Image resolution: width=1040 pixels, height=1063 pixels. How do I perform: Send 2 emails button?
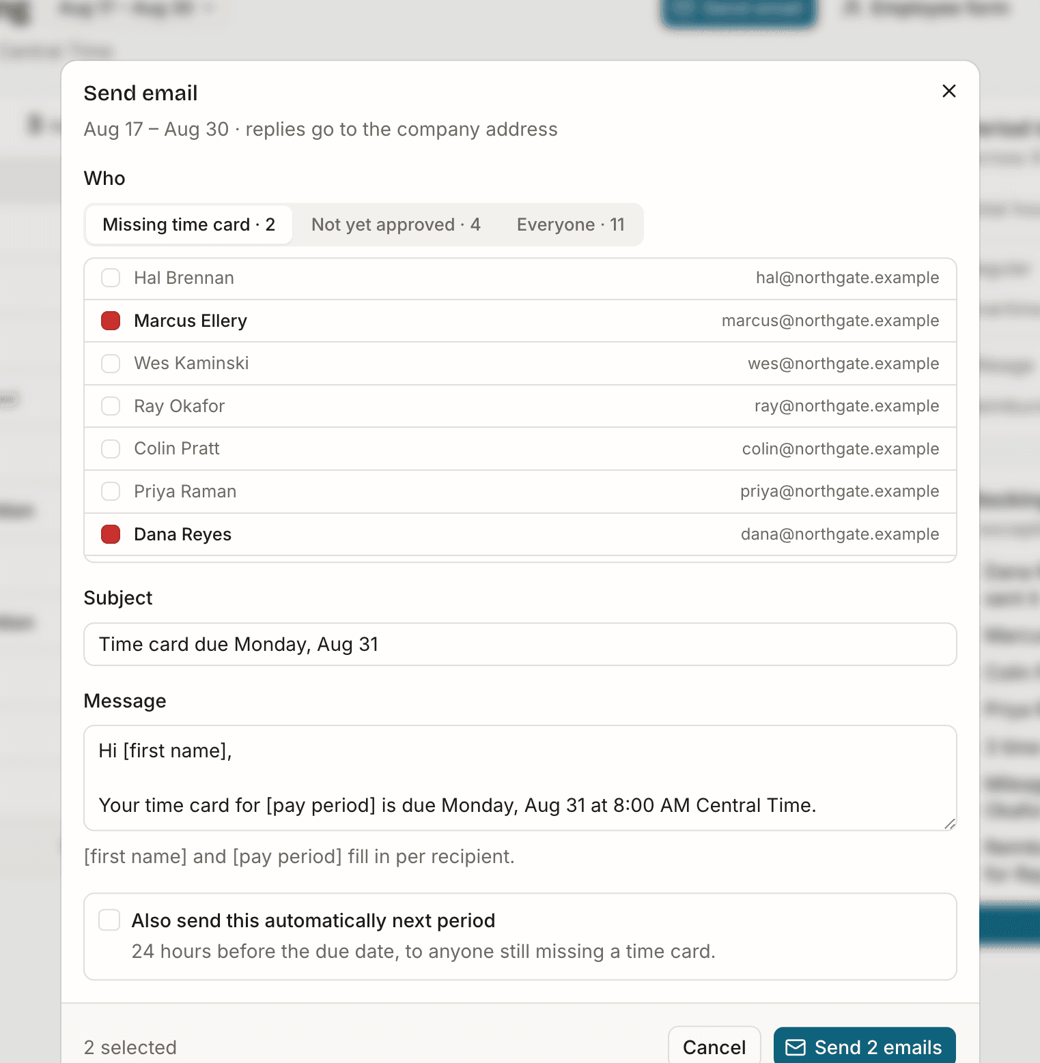click(x=865, y=1047)
